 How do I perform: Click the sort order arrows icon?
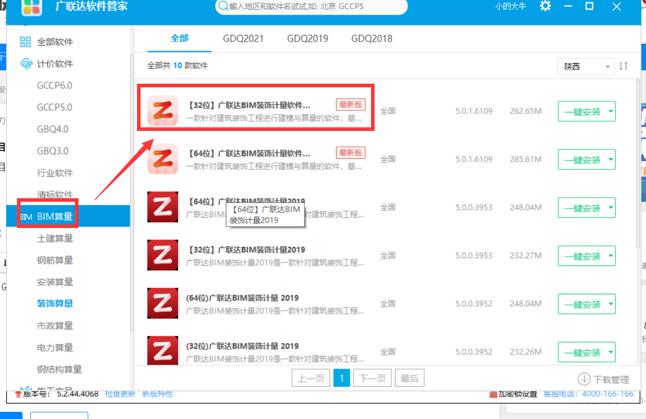pos(623,66)
